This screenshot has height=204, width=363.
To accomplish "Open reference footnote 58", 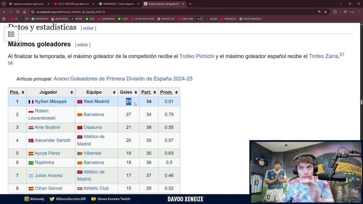I will tap(10, 63).
